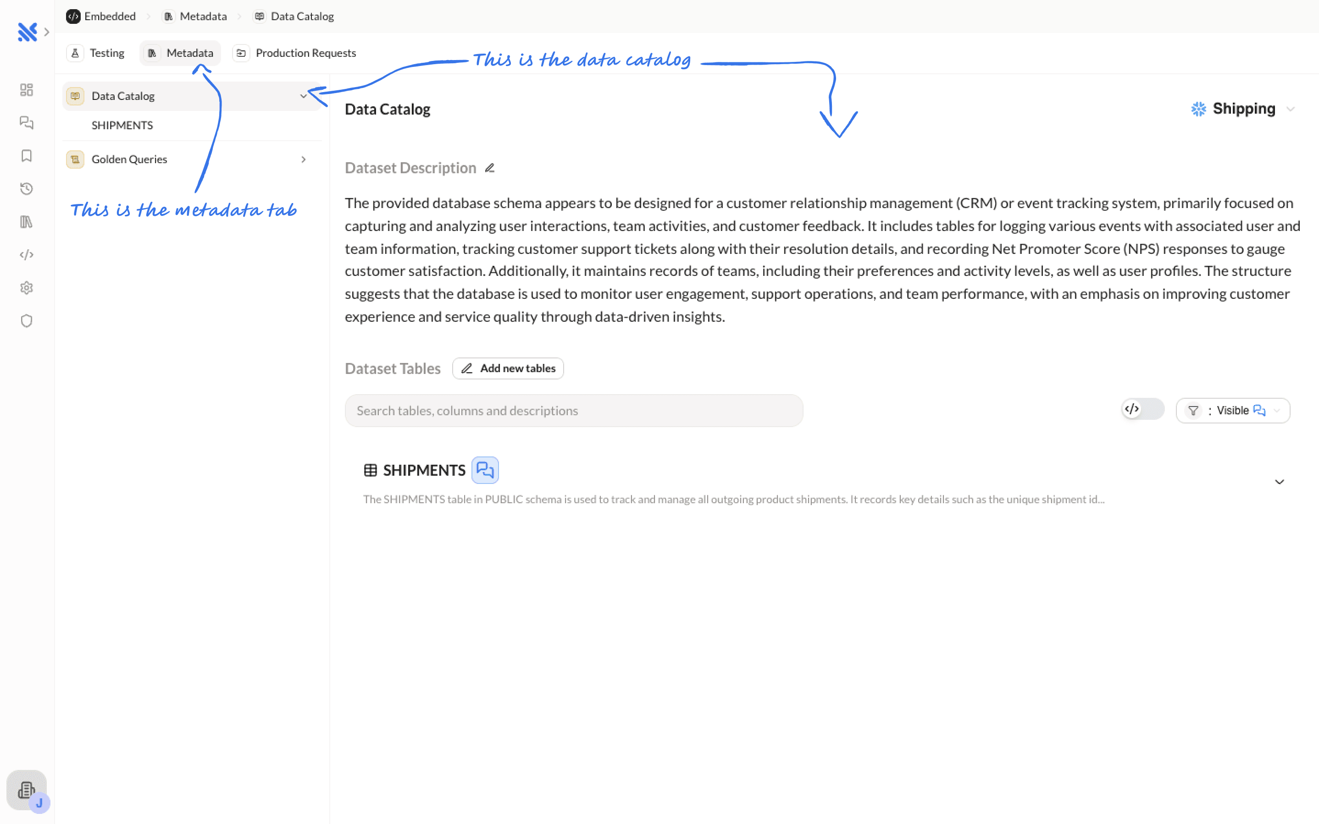Open the bookmarks sidebar icon
This screenshot has width=1319, height=824.
tap(26, 156)
